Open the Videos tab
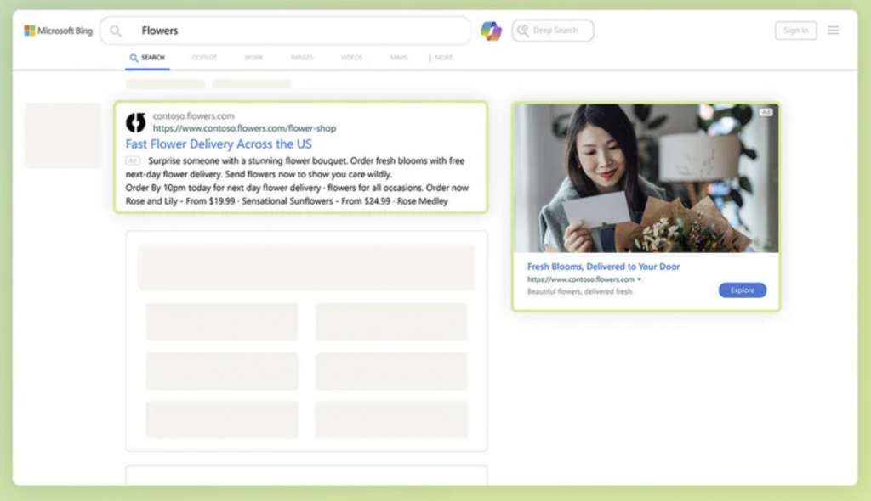 pyautogui.click(x=351, y=58)
